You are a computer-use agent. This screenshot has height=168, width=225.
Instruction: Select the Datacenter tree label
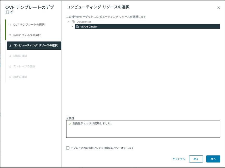tap(84, 22)
